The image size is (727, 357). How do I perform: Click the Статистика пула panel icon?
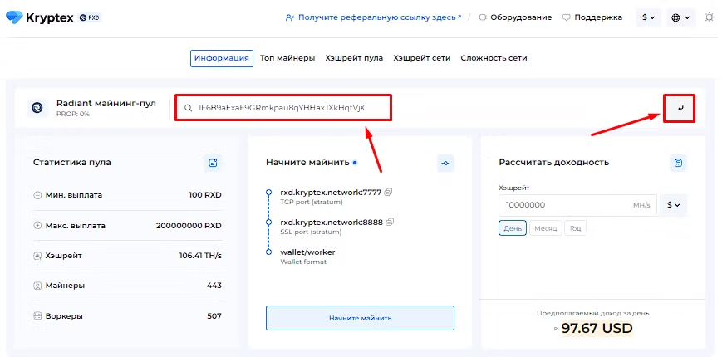[x=213, y=163]
